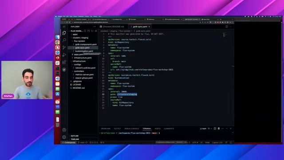
Task: Open metrics-server.yaml file
Action: [x=84, y=75]
